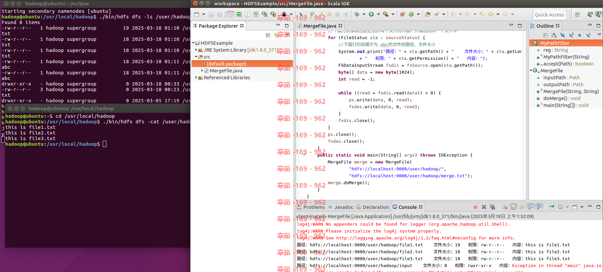Screen dimensions: 603x272
Task: Expand JRE System Library node
Action: (196, 50)
